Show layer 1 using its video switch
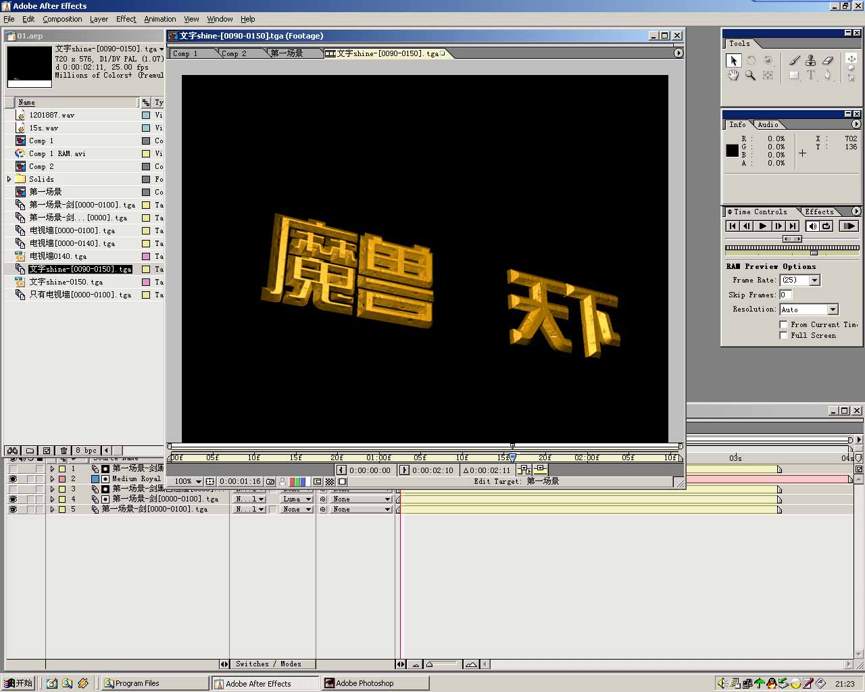 coord(12,468)
